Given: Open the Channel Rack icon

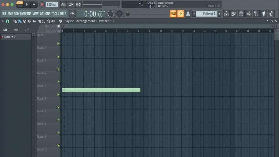Looking at the screenshot, I should (241, 14).
